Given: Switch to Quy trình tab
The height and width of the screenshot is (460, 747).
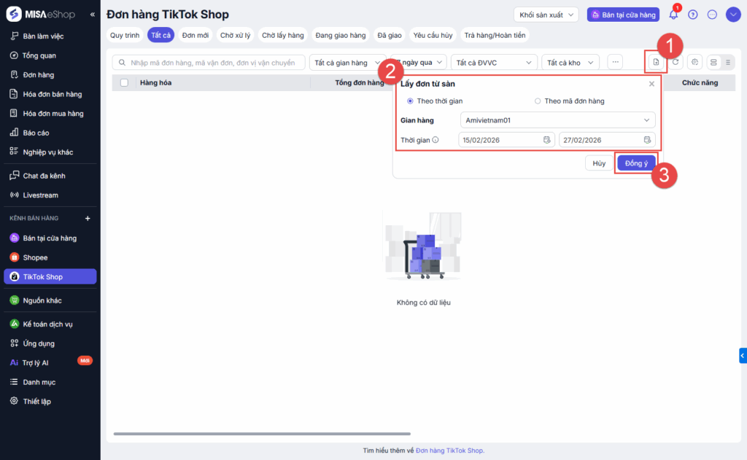Looking at the screenshot, I should click(x=125, y=35).
